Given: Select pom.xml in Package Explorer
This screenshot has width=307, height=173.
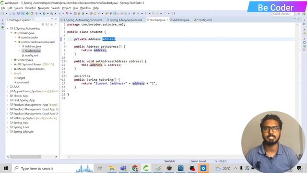Looking at the screenshot, I should pos(21,82).
